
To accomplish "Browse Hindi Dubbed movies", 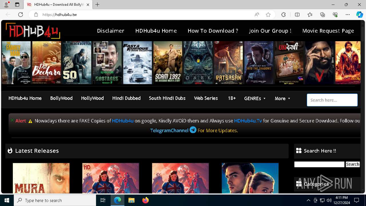I will click(126, 98).
